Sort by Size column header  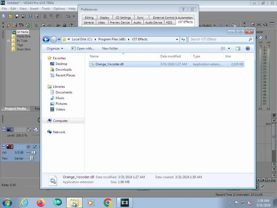pyautogui.click(x=228, y=56)
